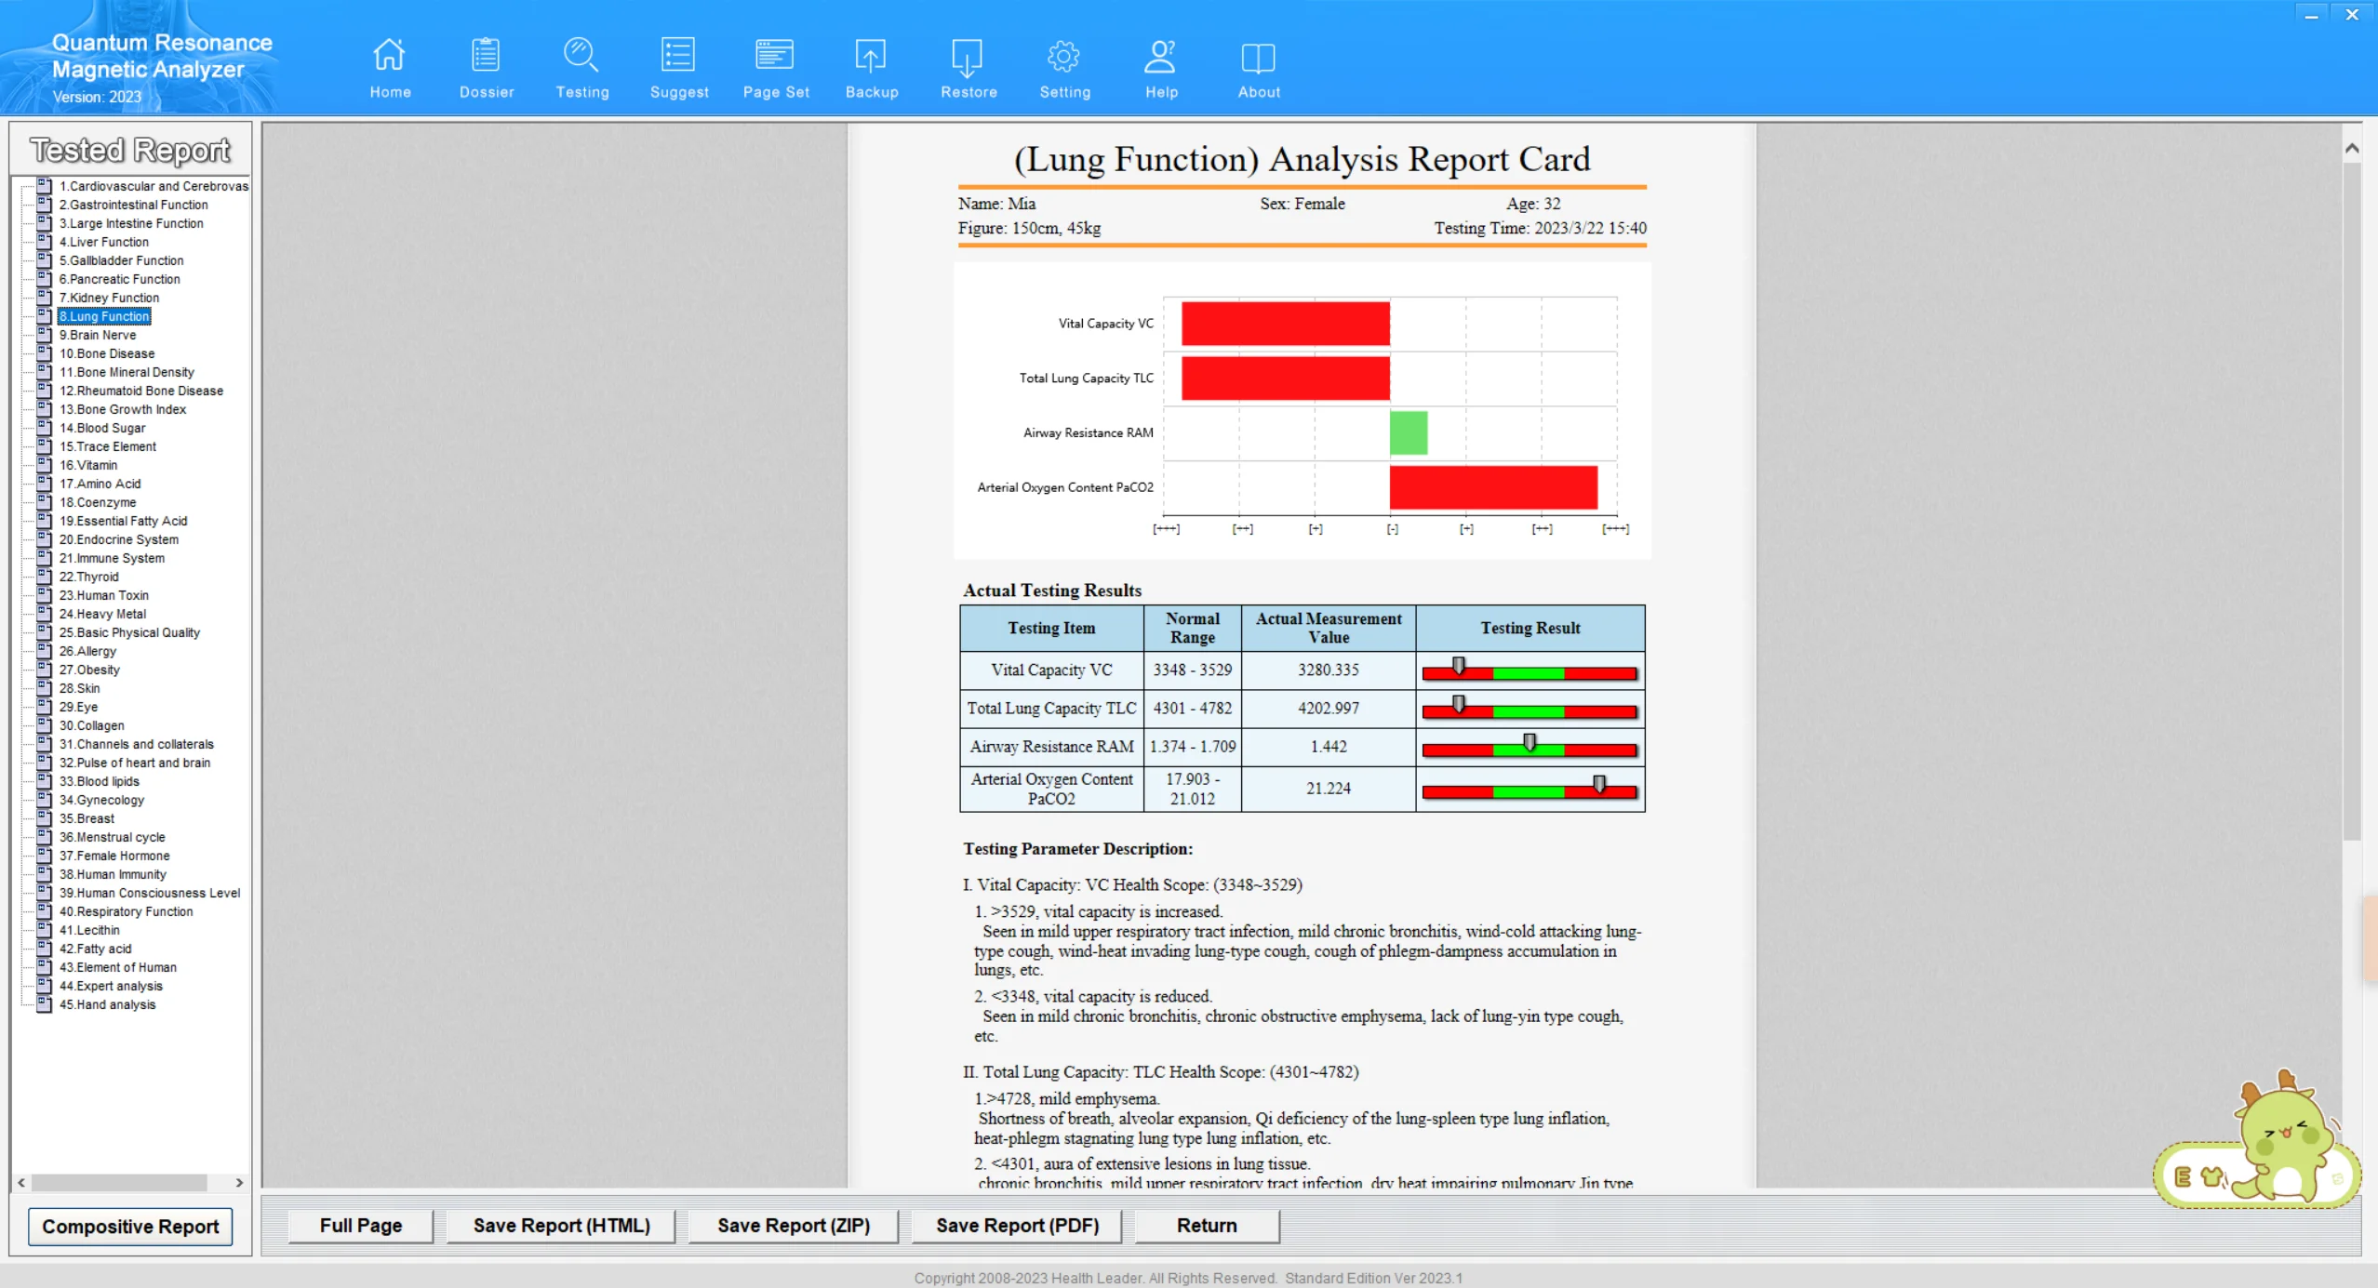
Task: Open Testing magnifier icon
Action: click(581, 57)
